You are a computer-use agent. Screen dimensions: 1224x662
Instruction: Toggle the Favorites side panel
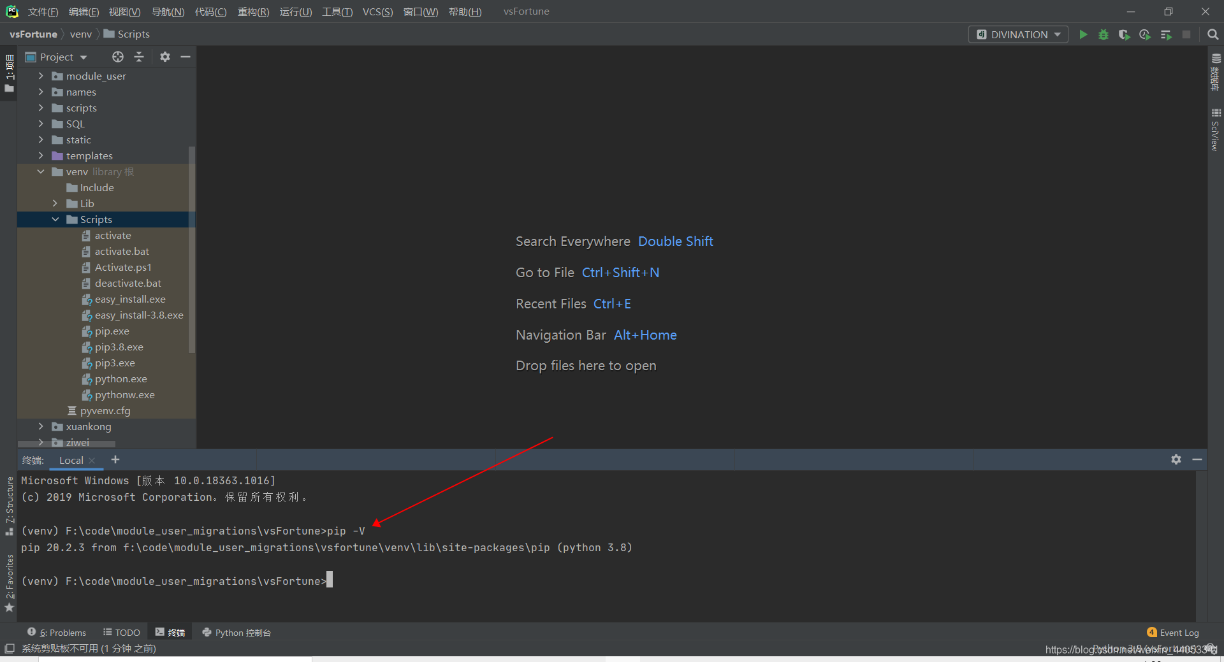click(x=9, y=583)
